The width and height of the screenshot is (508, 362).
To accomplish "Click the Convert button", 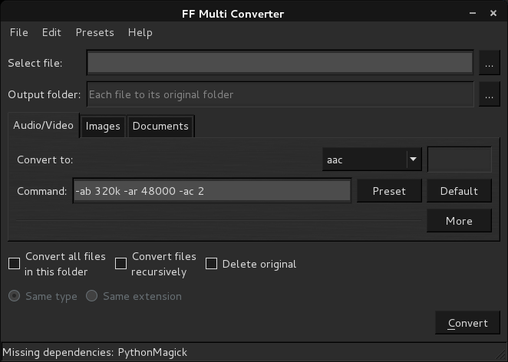I will pyautogui.click(x=467, y=323).
